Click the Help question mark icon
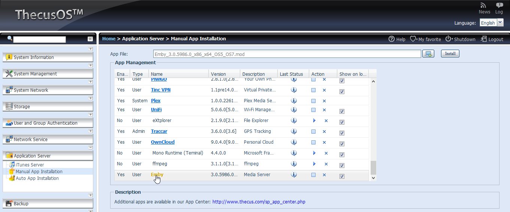 click(x=392, y=39)
